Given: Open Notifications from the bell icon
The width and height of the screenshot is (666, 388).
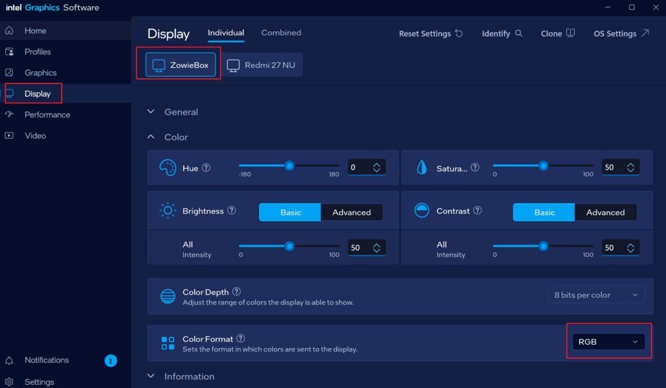Looking at the screenshot, I should 9,361.
